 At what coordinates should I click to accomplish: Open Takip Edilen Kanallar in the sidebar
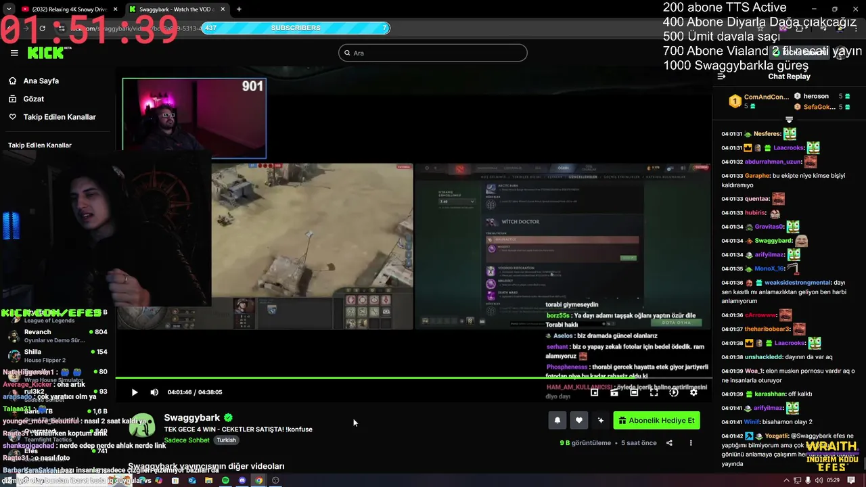[60, 117]
